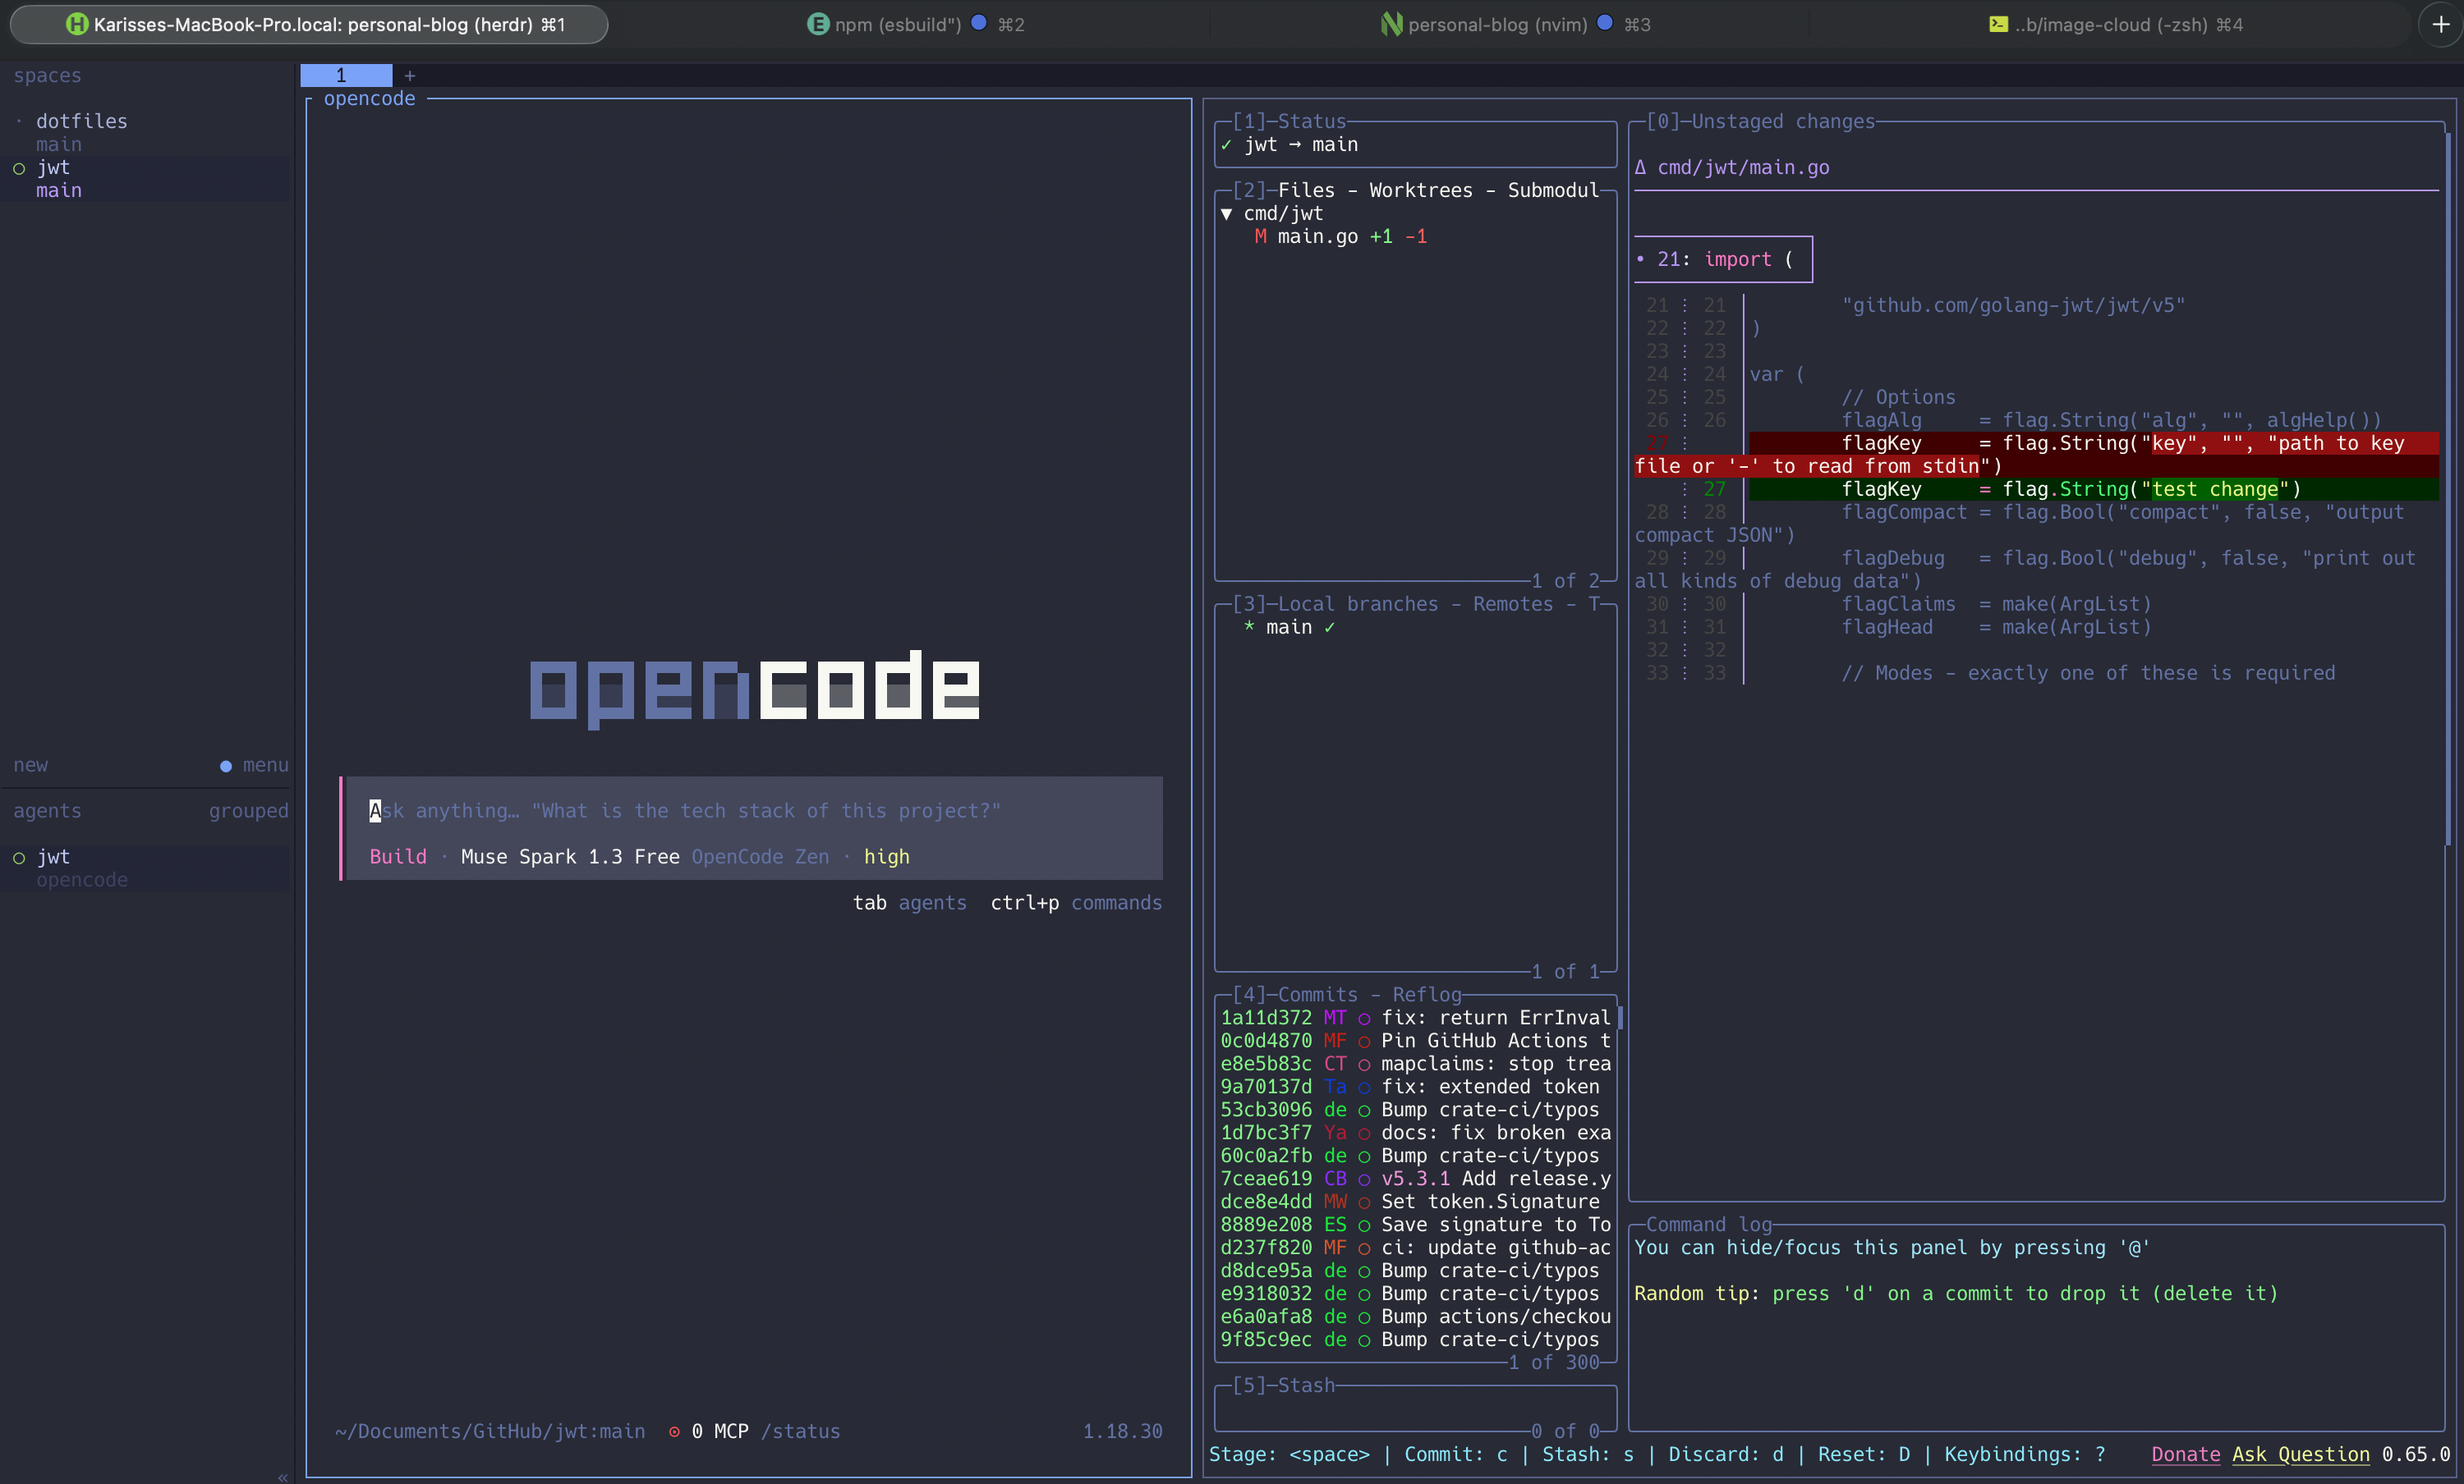Switch to personal-blog (nvim) tab

tap(1514, 24)
